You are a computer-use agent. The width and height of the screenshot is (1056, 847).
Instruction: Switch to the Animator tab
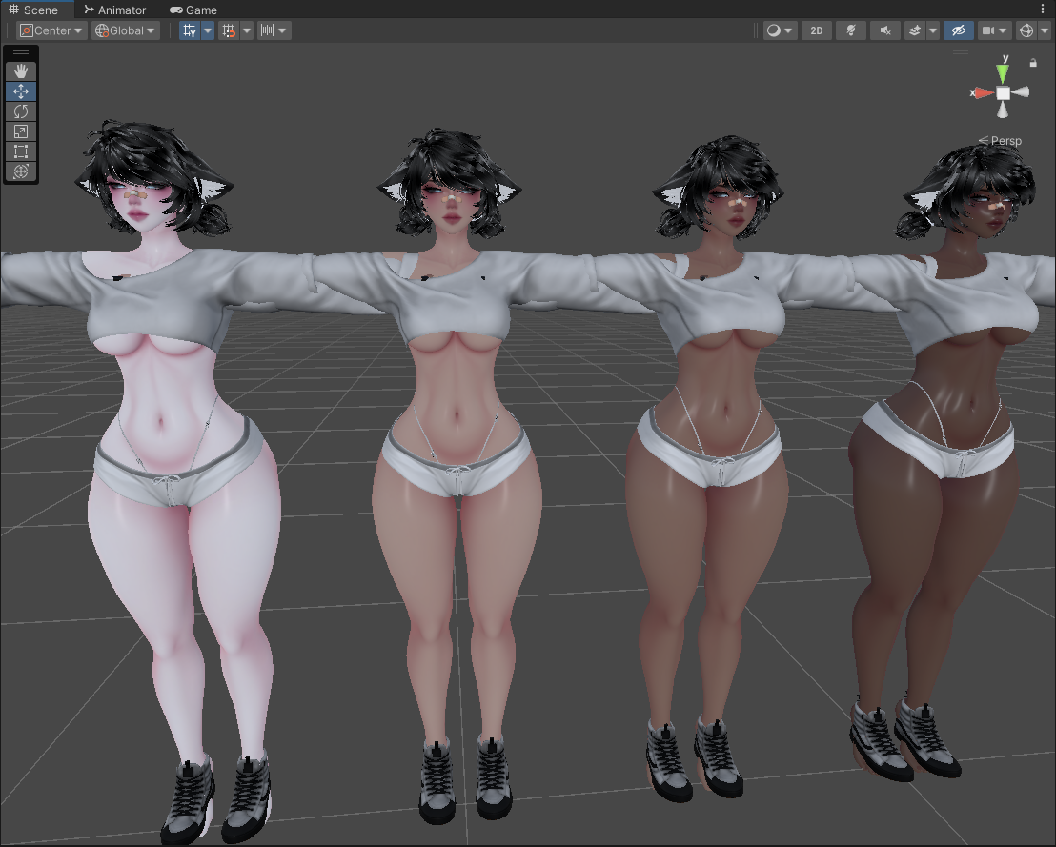point(115,10)
